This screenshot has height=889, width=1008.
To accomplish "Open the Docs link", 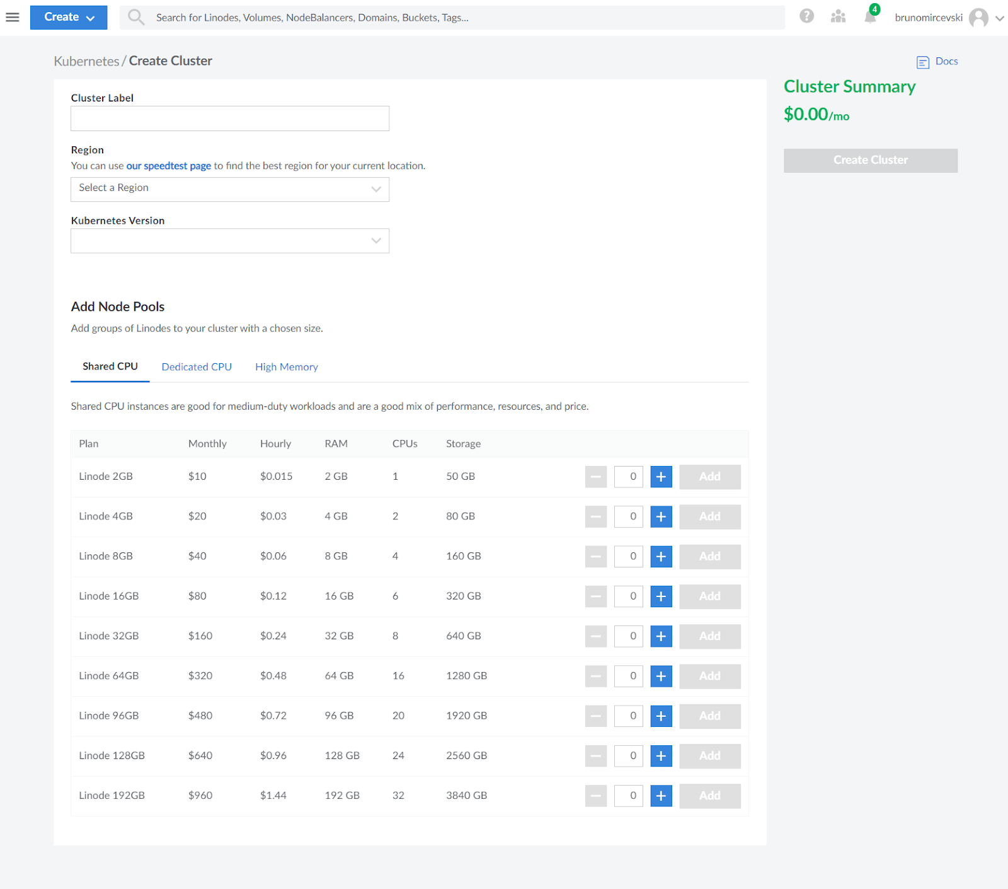I will point(946,61).
